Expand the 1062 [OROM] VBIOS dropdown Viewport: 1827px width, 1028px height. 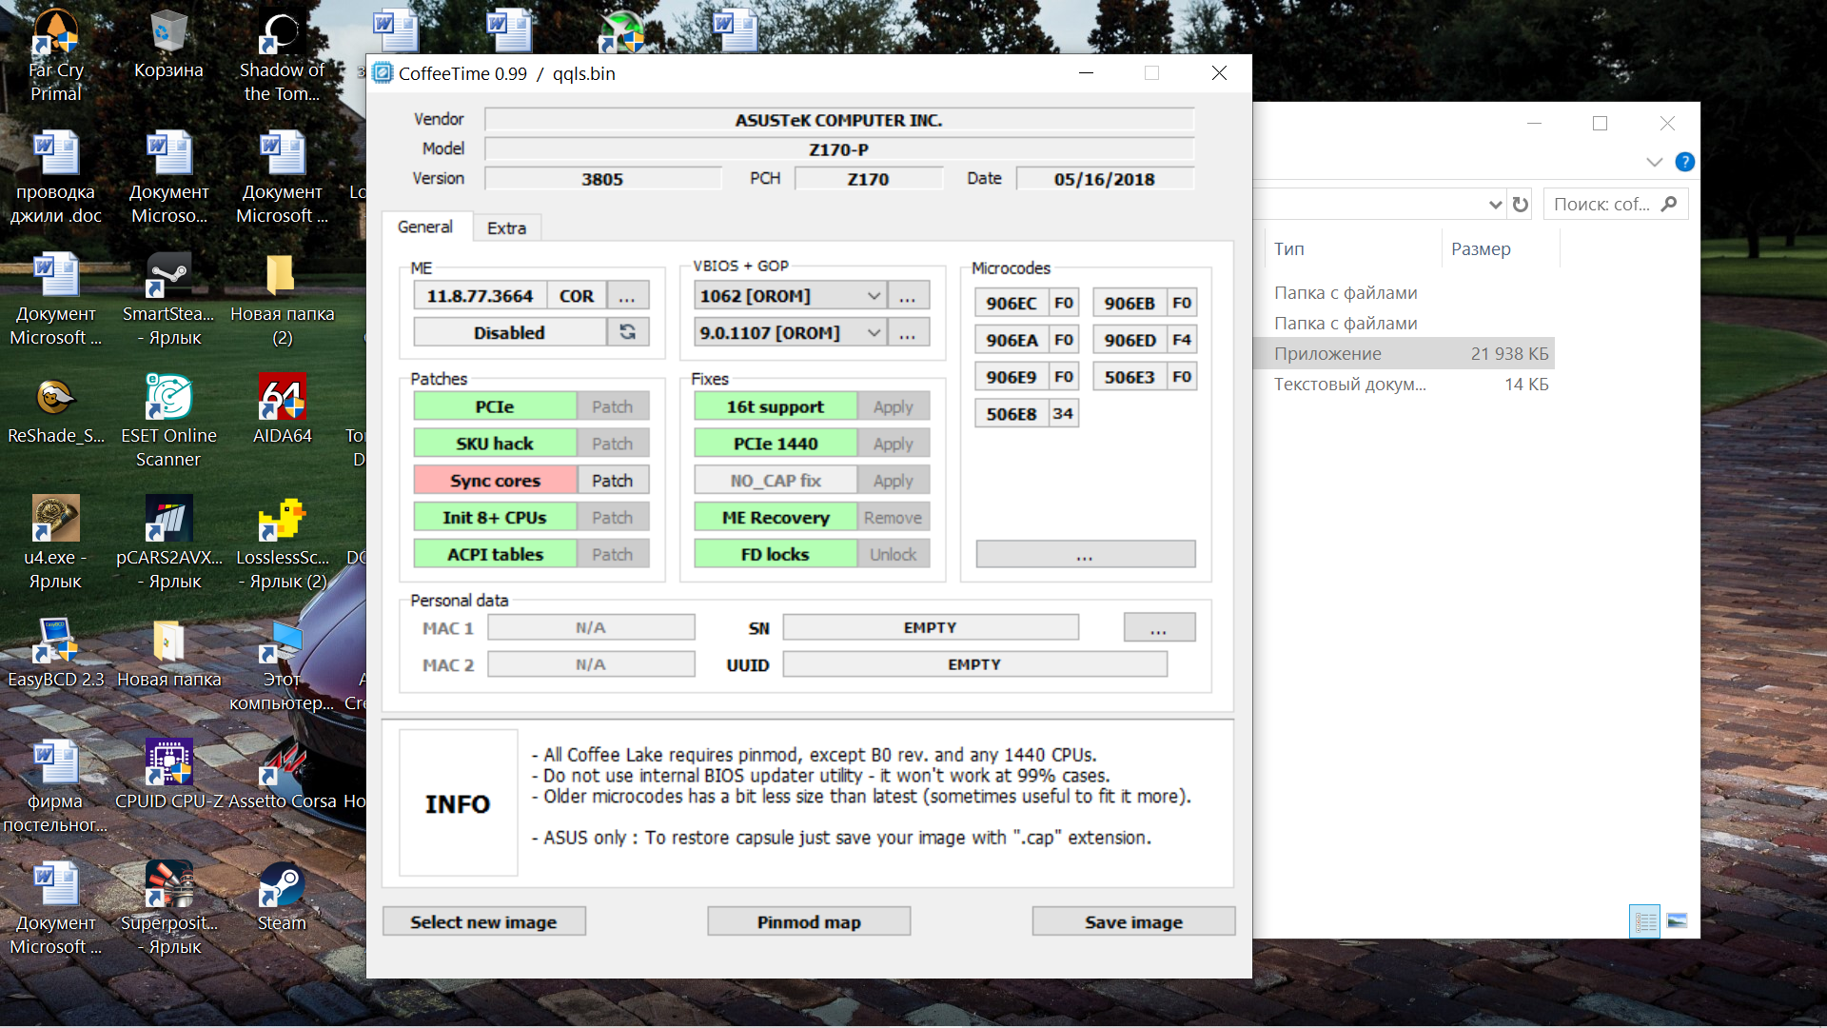(874, 296)
